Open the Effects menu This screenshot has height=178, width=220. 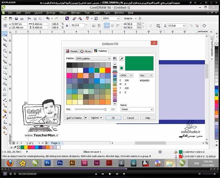point(63,13)
